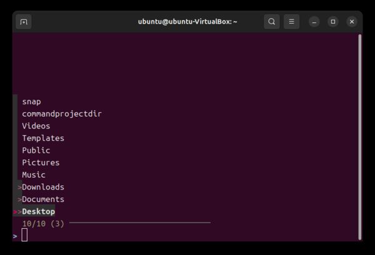
Task: Select the commandprojectdir entry
Action: (61, 114)
